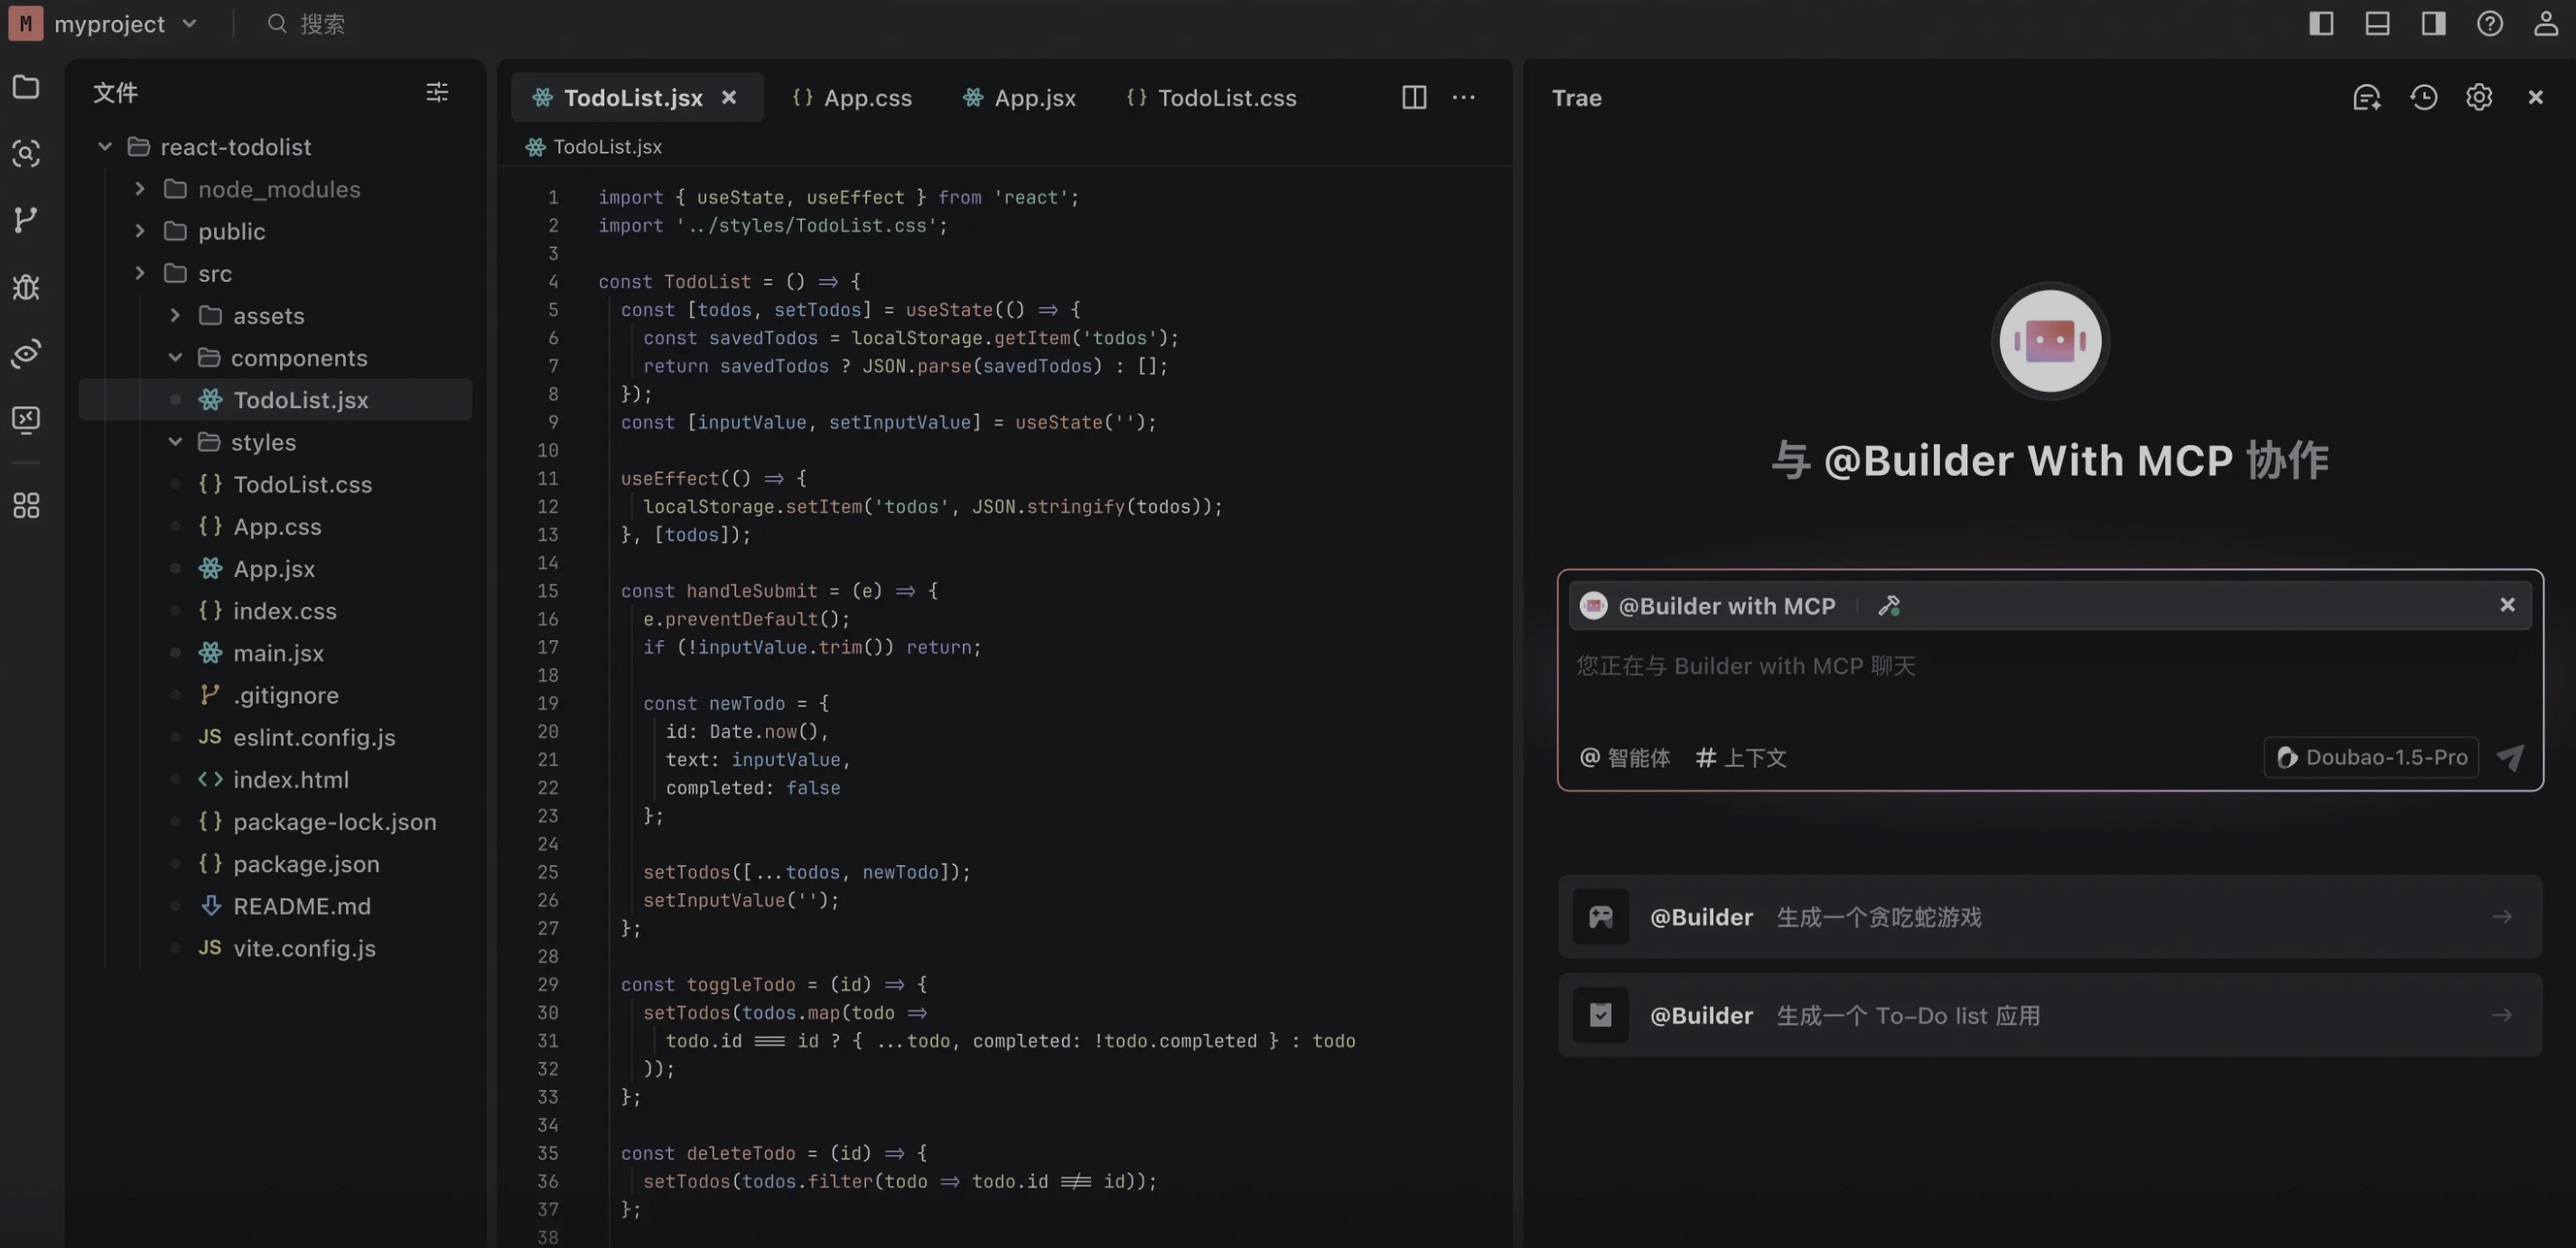Image resolution: width=2576 pixels, height=1248 pixels.
Task: Switch to the App.css tab
Action: pyautogui.click(x=853, y=98)
